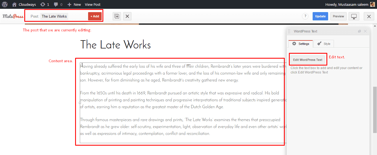Open the New content menu
Viewport: 377px width, 155px height.
click(x=74, y=4)
